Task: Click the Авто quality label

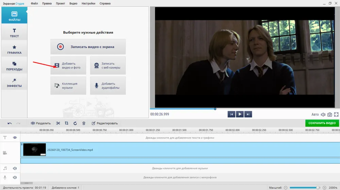Action: click(315, 114)
